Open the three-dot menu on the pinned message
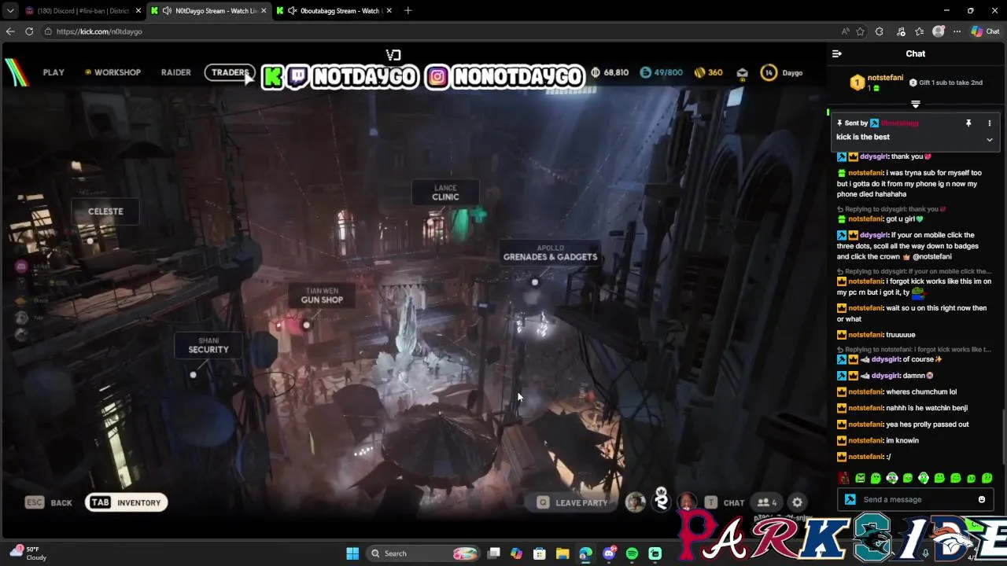This screenshot has width=1007, height=566. pos(989,123)
